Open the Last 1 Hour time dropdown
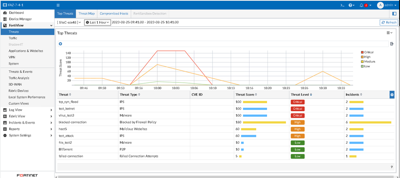The height and width of the screenshot is (178, 400). [x=97, y=22]
